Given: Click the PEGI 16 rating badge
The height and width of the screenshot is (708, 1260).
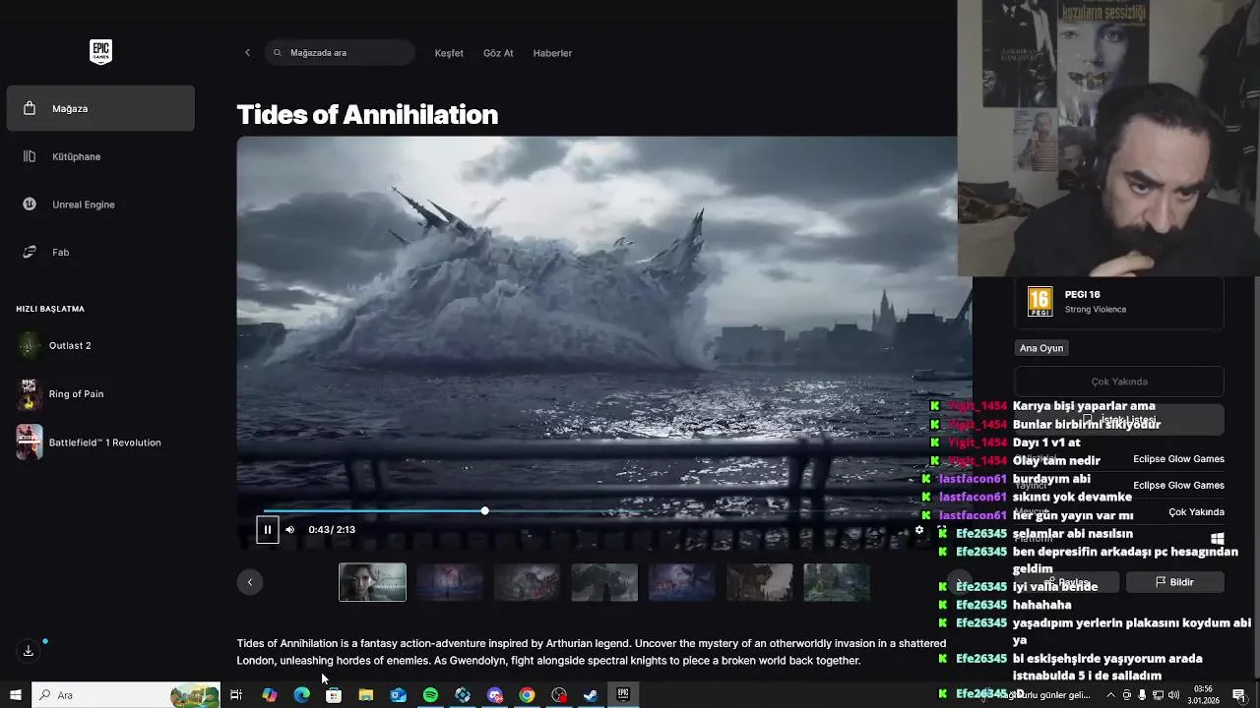Looking at the screenshot, I should click(1040, 302).
